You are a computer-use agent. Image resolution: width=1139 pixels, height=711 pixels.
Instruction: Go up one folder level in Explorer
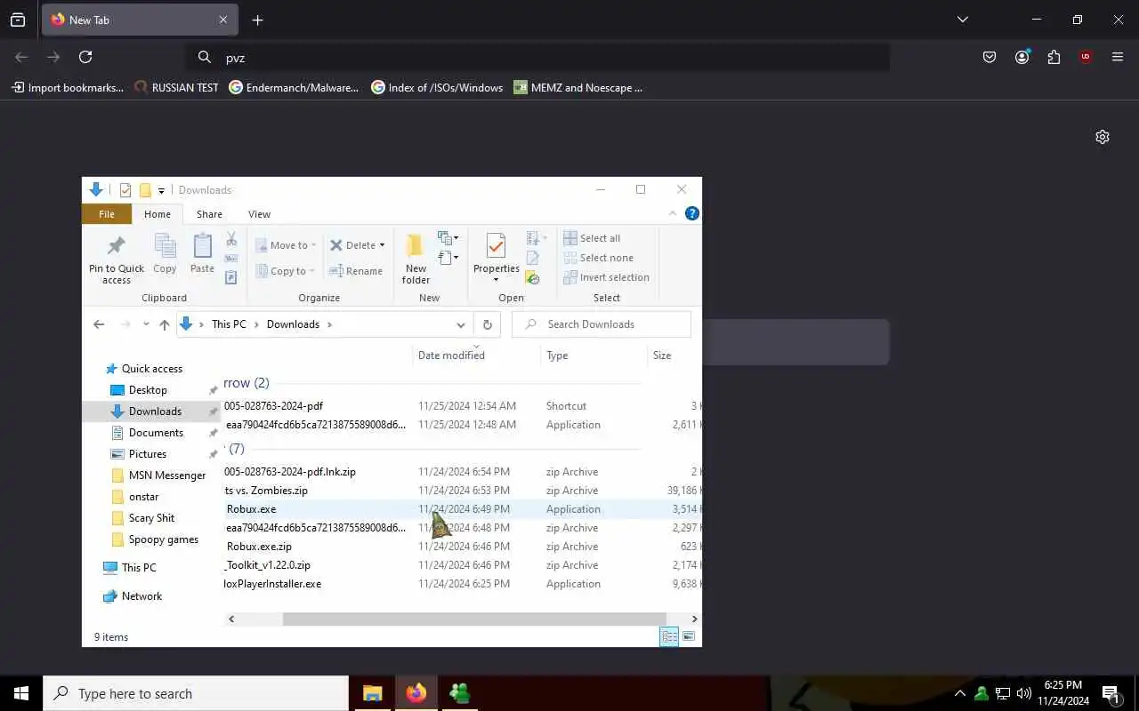[165, 324]
